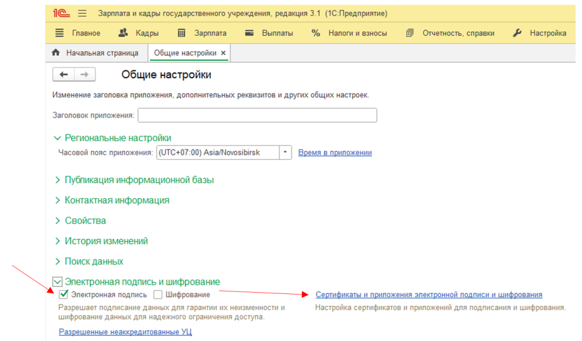Go back with the left arrow button
The width and height of the screenshot is (582, 341).
pyautogui.click(x=64, y=74)
